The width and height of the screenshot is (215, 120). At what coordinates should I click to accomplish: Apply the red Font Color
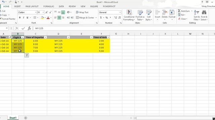(48, 18)
